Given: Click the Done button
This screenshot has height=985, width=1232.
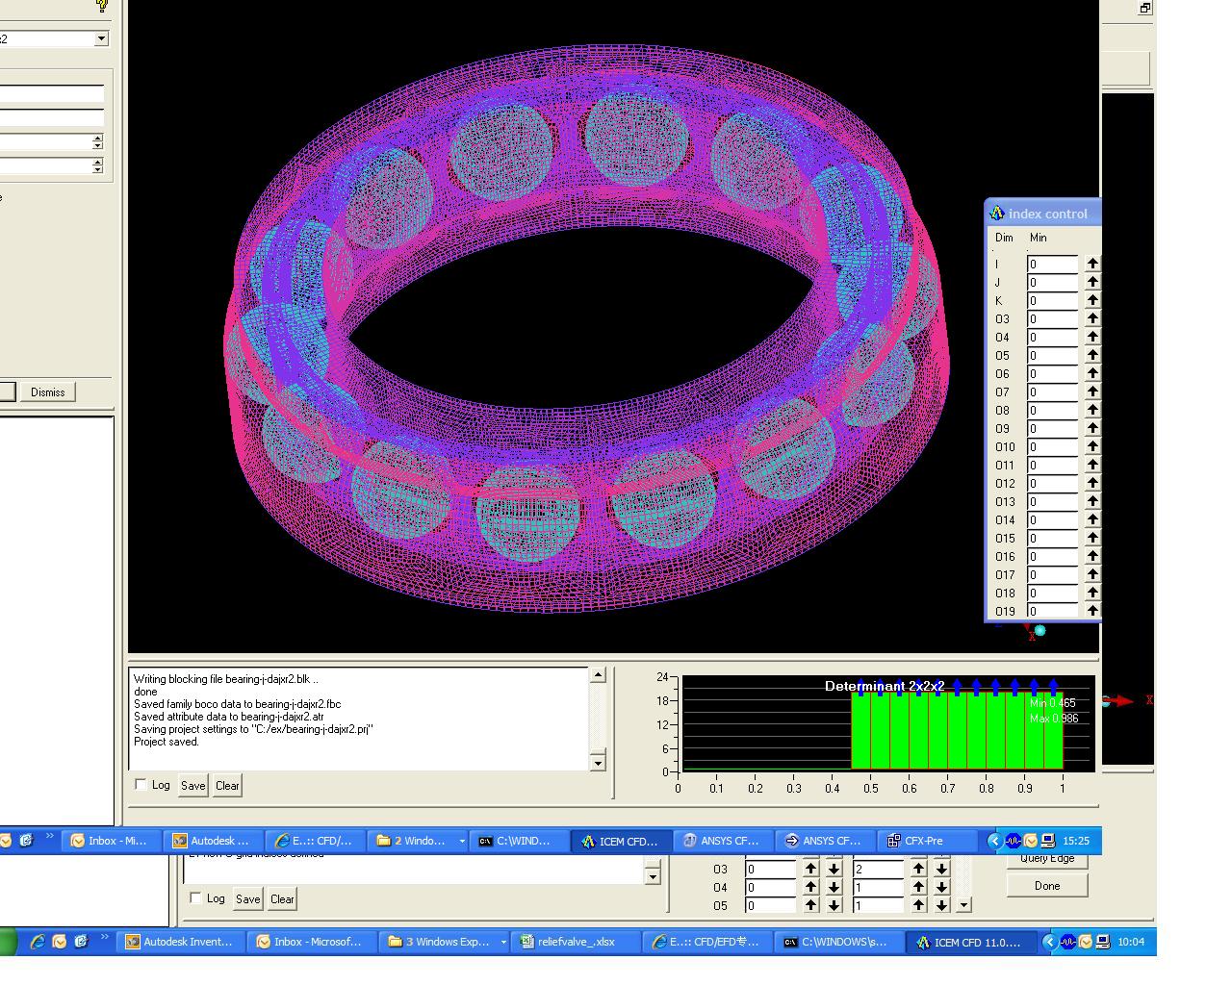Looking at the screenshot, I should pos(1046,886).
